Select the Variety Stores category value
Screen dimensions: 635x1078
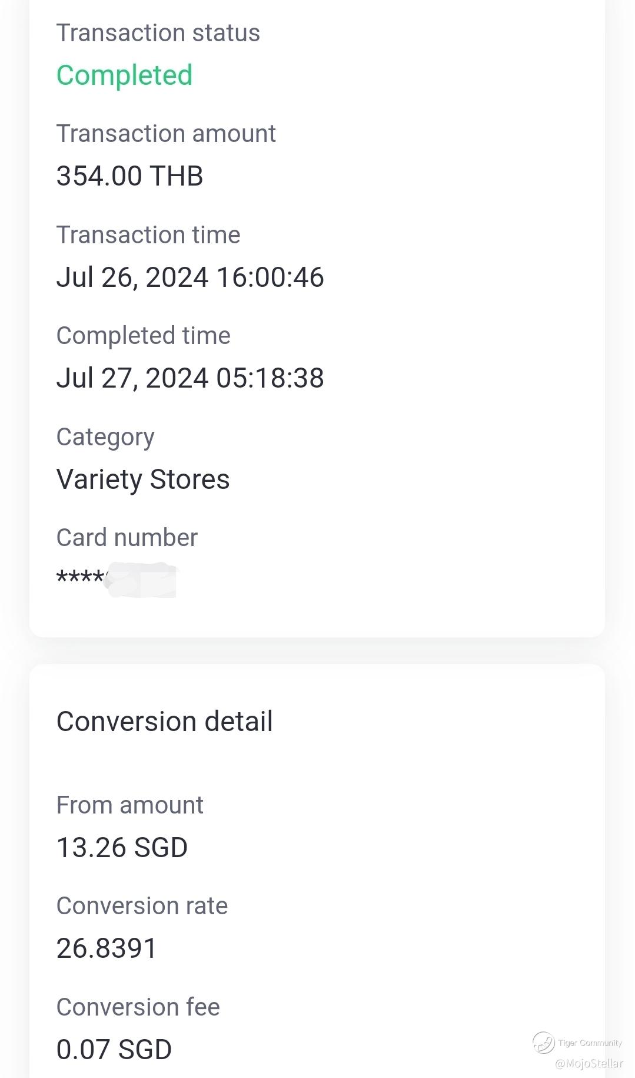tap(142, 480)
